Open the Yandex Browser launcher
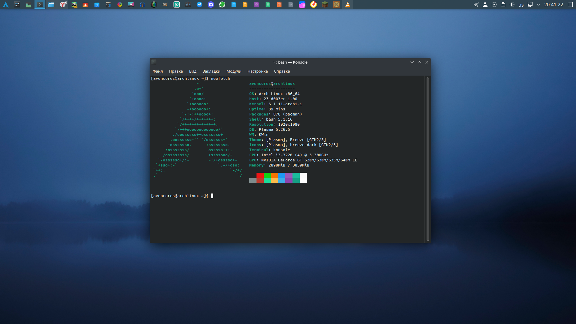 point(63,4)
